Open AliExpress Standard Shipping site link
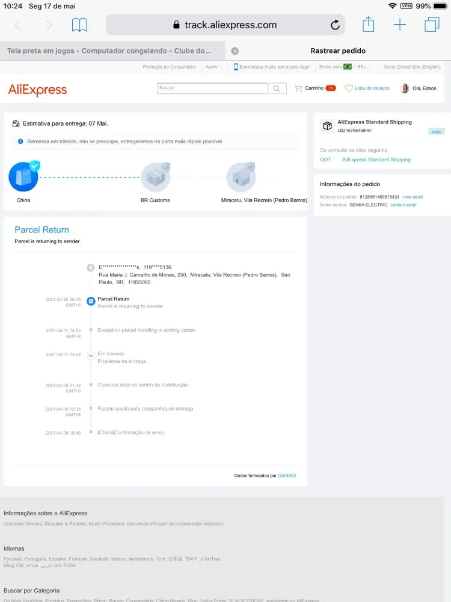Screen dimensions: 451x602 pyautogui.click(x=376, y=160)
